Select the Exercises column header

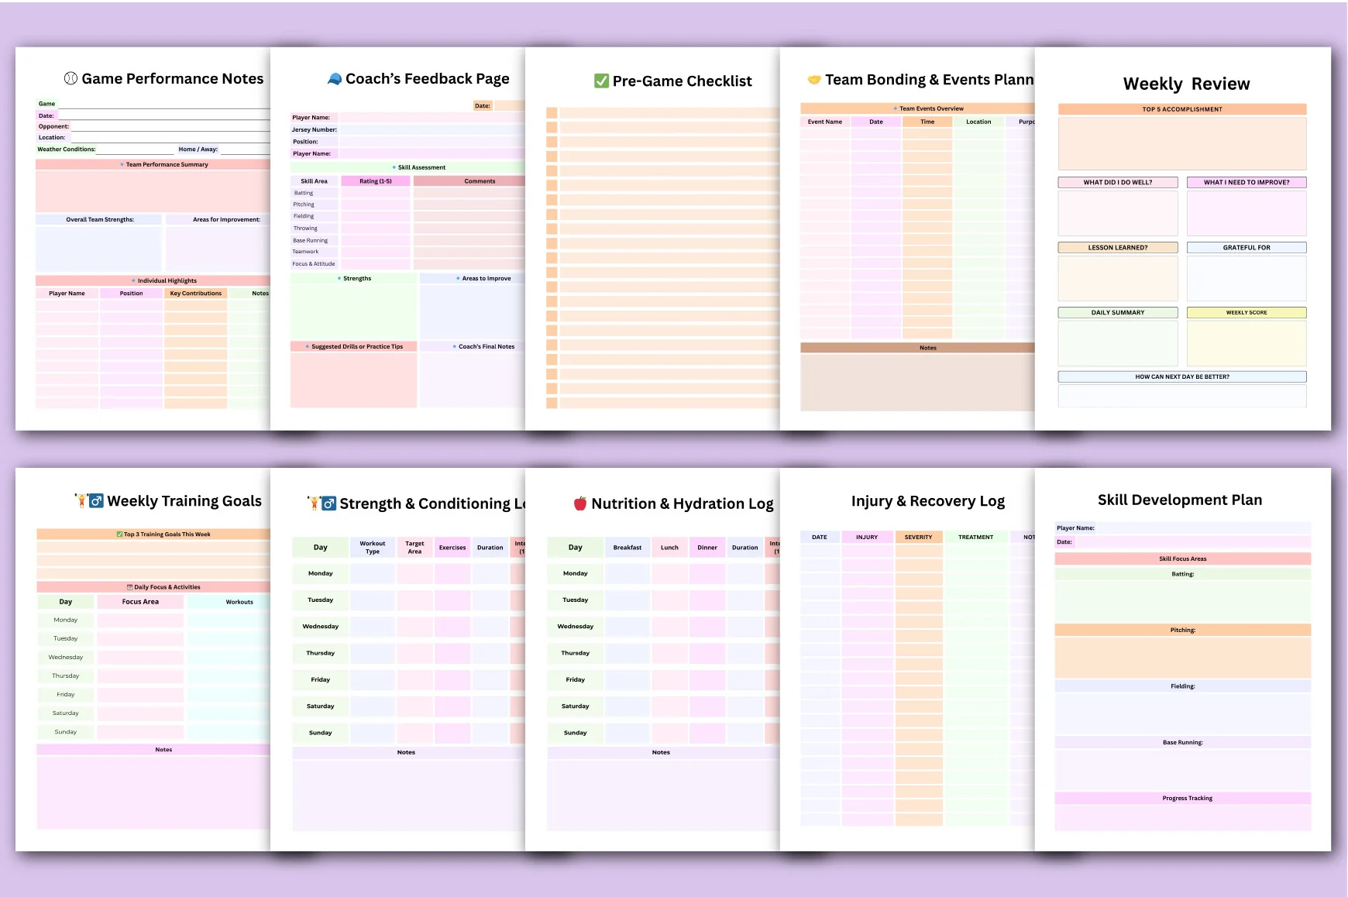[x=452, y=548]
